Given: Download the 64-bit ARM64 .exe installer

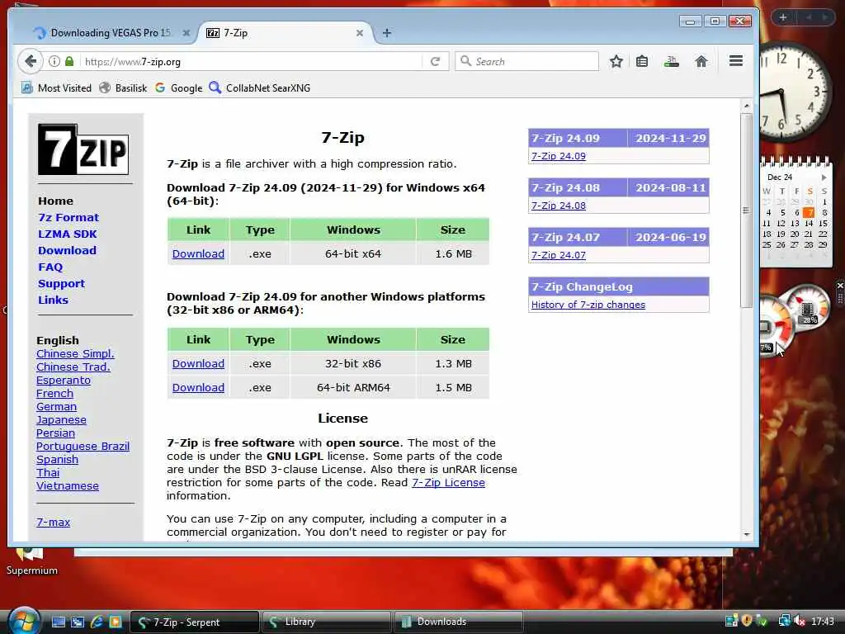Looking at the screenshot, I should [x=198, y=387].
